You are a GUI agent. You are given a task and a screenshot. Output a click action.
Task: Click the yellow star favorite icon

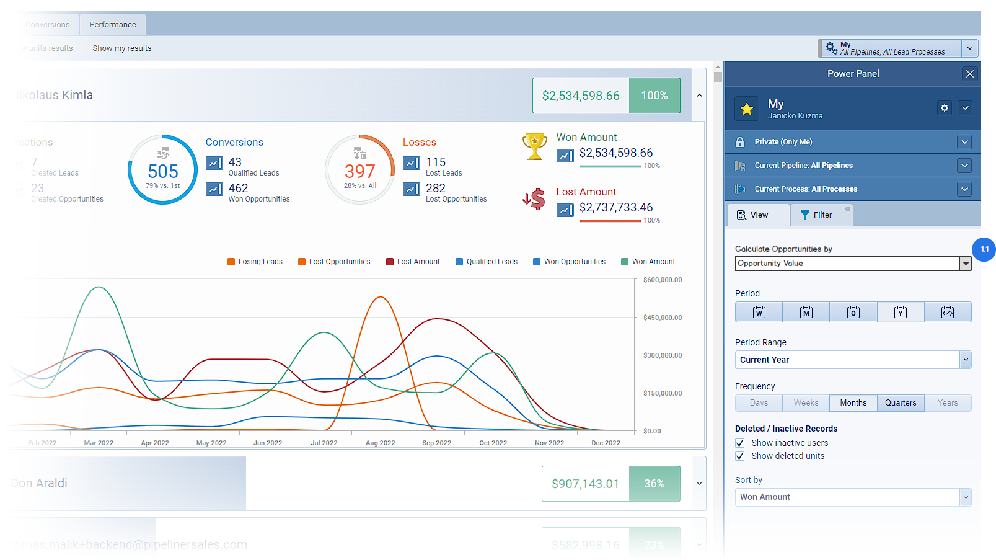coord(747,109)
